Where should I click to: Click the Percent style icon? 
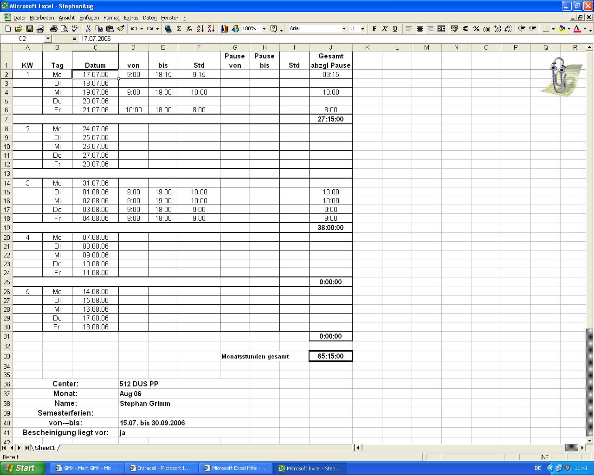pos(476,29)
